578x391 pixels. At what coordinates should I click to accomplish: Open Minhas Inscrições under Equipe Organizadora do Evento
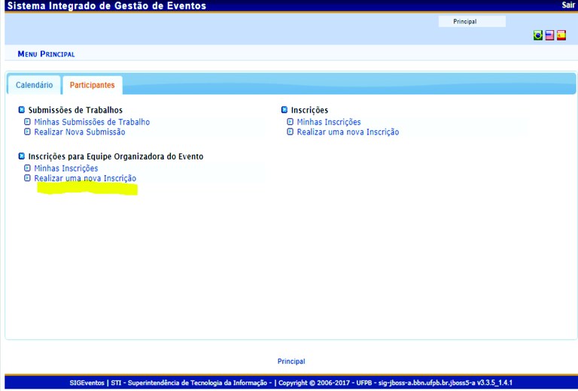point(66,168)
